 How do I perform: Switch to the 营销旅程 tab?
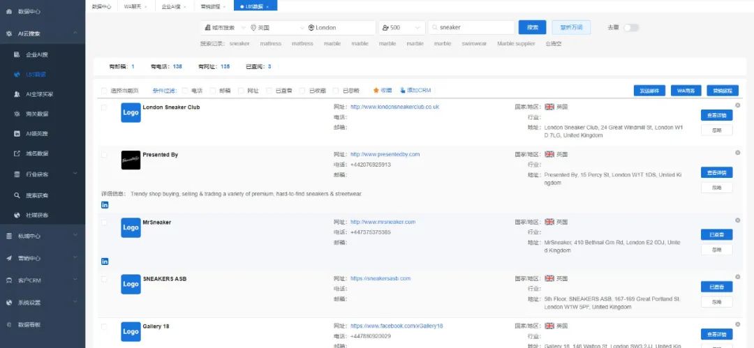pyautogui.click(x=212, y=7)
